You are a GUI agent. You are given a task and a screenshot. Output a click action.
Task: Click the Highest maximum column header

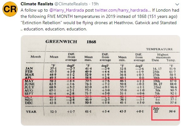tap(163, 56)
